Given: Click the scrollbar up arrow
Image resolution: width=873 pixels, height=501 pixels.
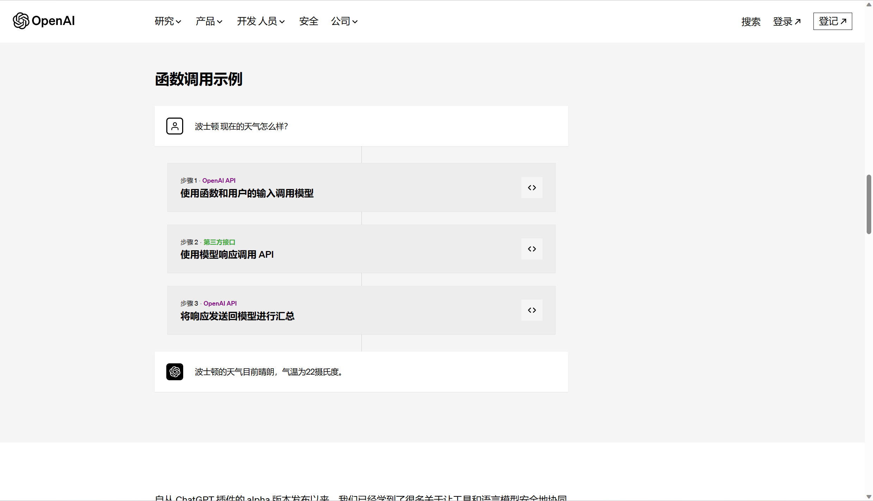Looking at the screenshot, I should (869, 4).
